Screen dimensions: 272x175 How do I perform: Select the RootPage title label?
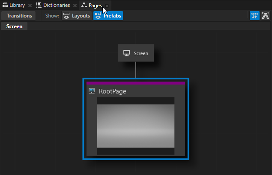[112, 91]
